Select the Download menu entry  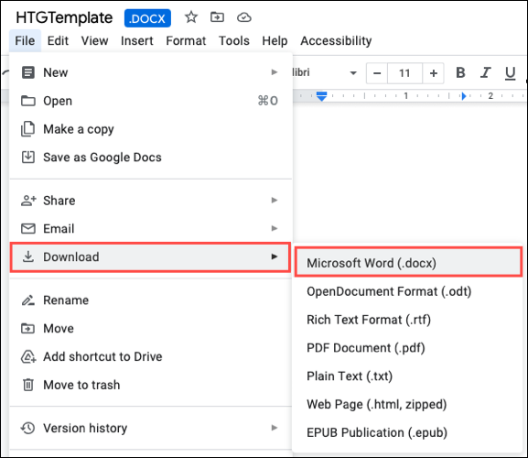[x=150, y=256]
